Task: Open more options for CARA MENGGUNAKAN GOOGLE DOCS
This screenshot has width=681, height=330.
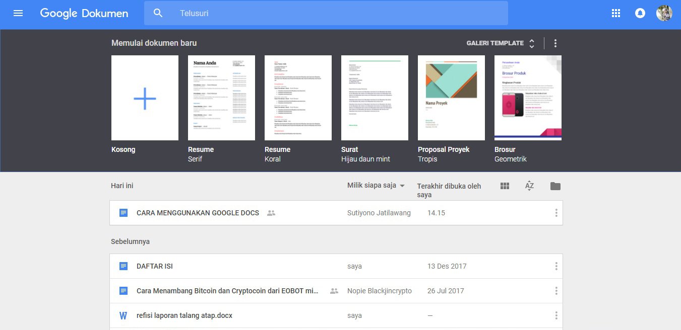Action: 556,213
